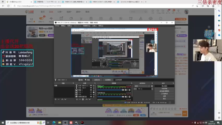Screen dimensions: 222x125
Task: Open the OBS 场景集合(S) menu
Action: pyautogui.click(x=87, y=26)
